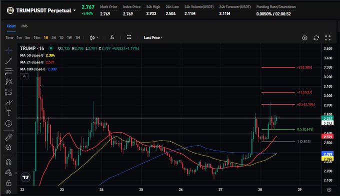Click the MA 21 close indicator label
340x196 pixels.
point(31,62)
